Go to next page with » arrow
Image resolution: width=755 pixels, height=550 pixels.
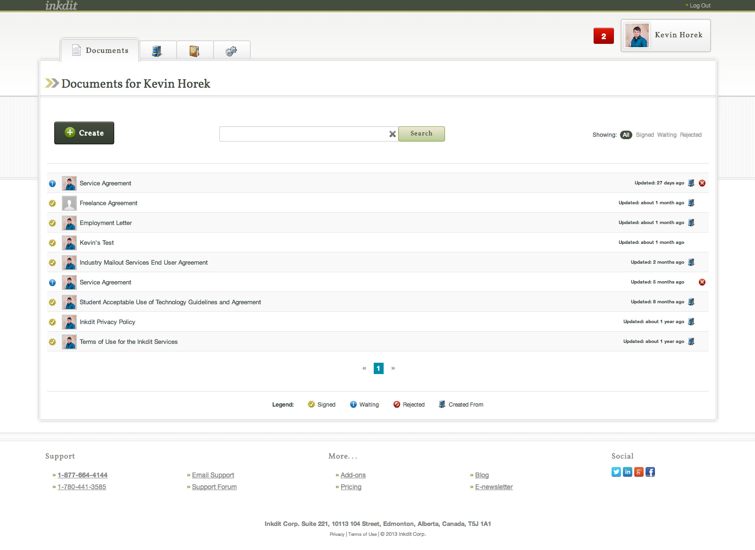393,368
